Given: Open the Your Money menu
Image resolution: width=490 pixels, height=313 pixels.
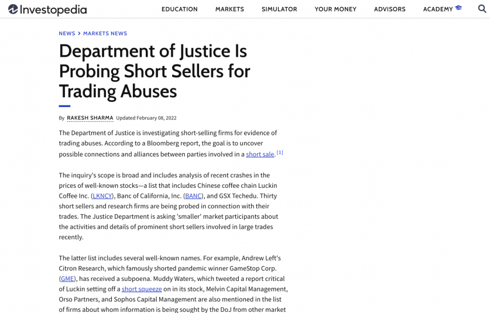Looking at the screenshot, I should (335, 9).
